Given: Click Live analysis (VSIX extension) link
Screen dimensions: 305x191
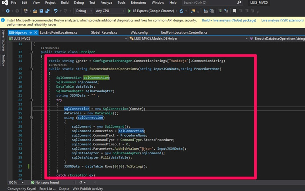Looking at the screenshot, I should click(282, 20).
